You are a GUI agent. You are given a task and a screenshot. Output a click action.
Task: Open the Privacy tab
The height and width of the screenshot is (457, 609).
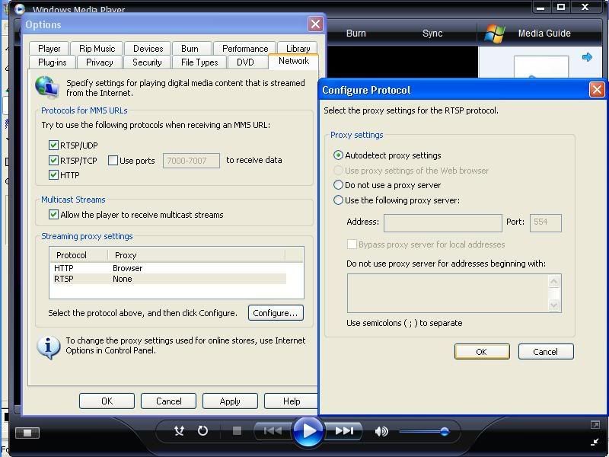tap(100, 62)
